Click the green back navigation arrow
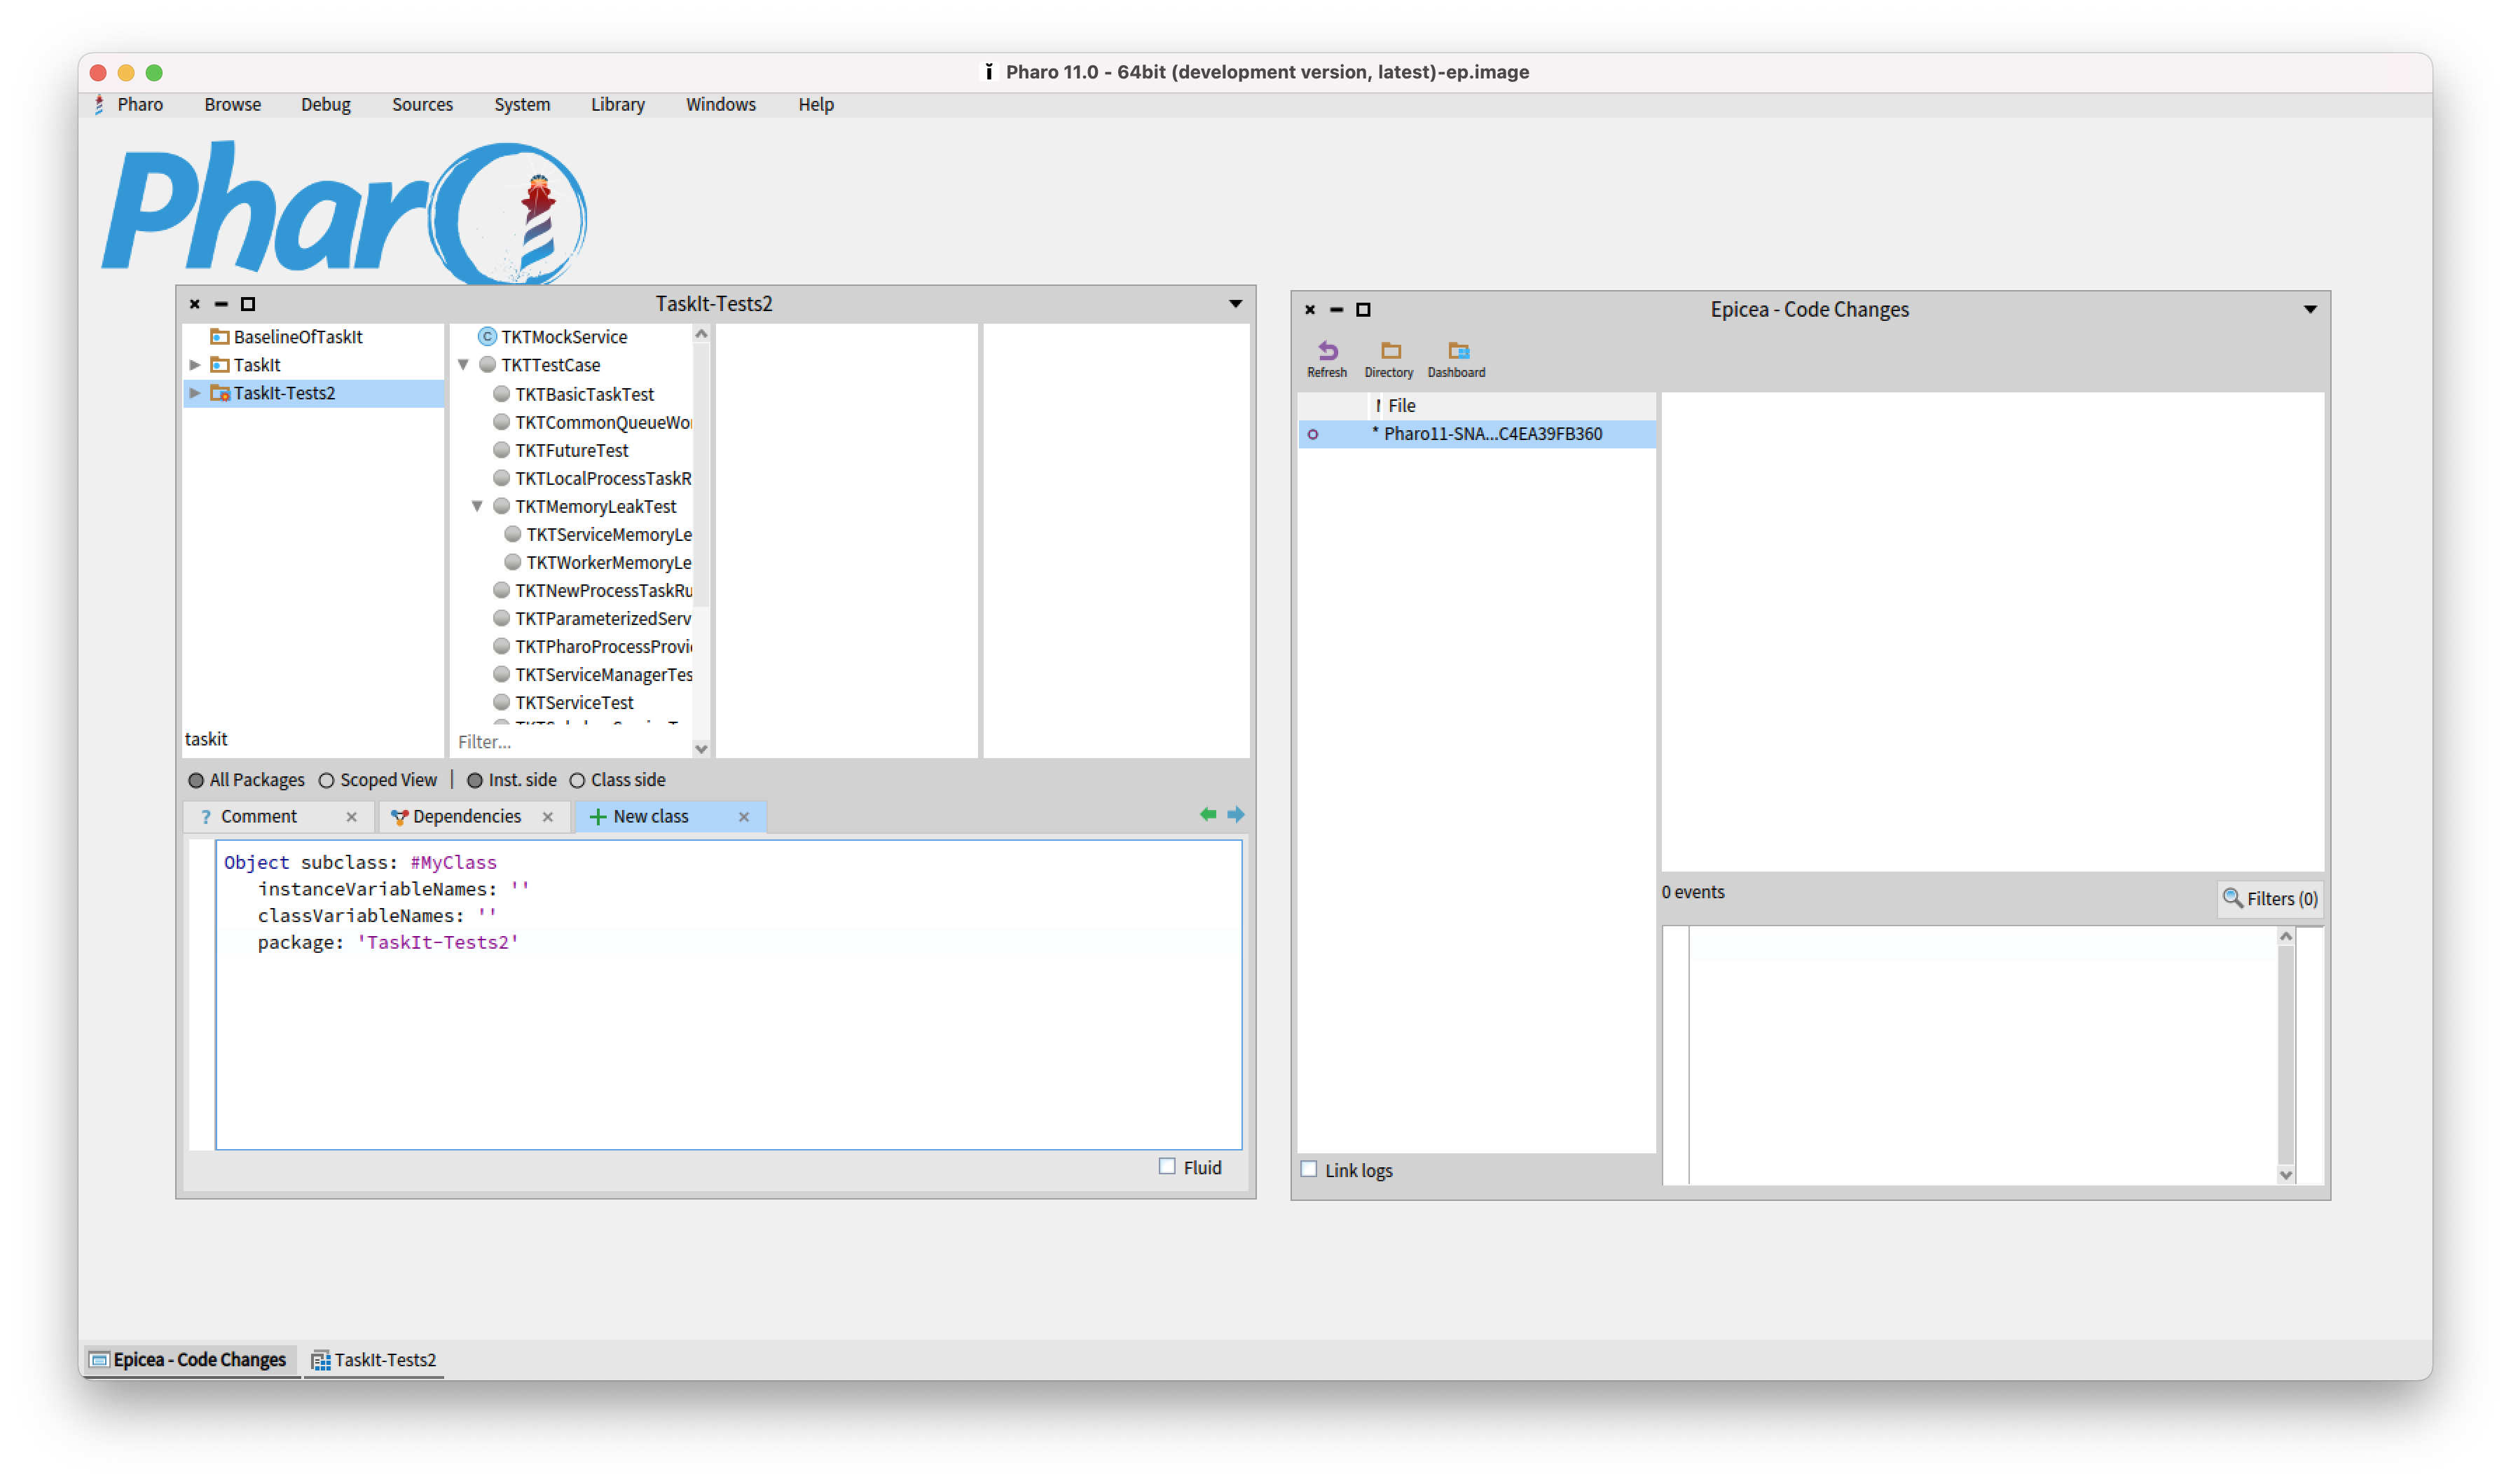Viewport: 2511px width, 1484px height. 1208,813
